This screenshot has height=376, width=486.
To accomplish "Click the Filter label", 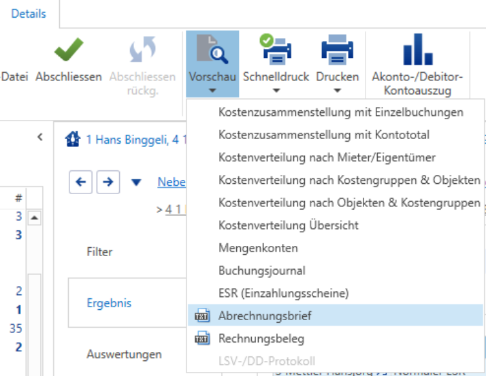I will click(99, 251).
